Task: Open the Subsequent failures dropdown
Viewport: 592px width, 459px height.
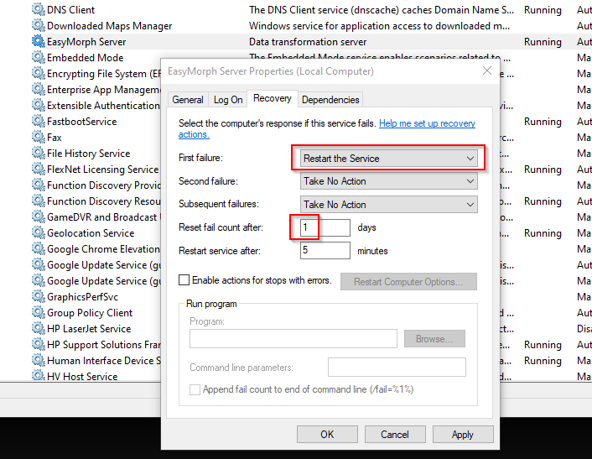Action: click(x=389, y=205)
